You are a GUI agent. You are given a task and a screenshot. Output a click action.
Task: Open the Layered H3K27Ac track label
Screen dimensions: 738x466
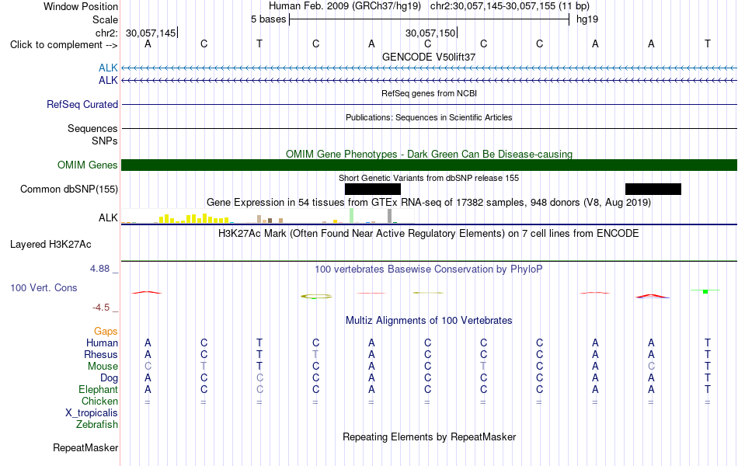tap(50, 245)
